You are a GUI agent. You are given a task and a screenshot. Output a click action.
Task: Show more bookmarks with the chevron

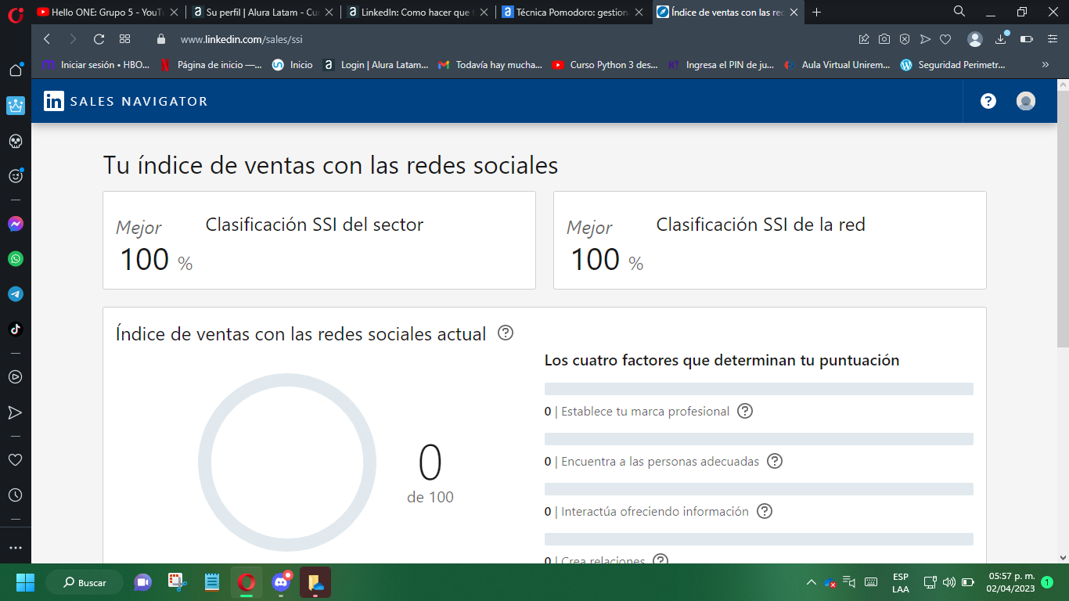pyautogui.click(x=1045, y=65)
